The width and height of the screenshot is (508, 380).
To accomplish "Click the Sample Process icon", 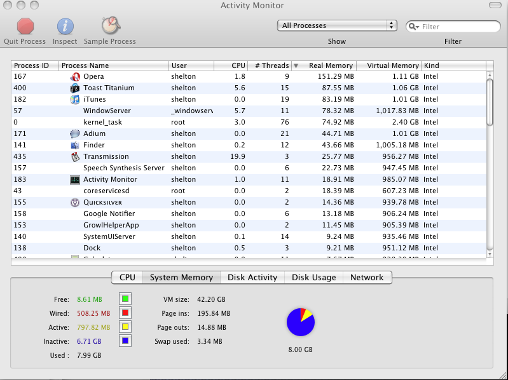I will (x=111, y=25).
